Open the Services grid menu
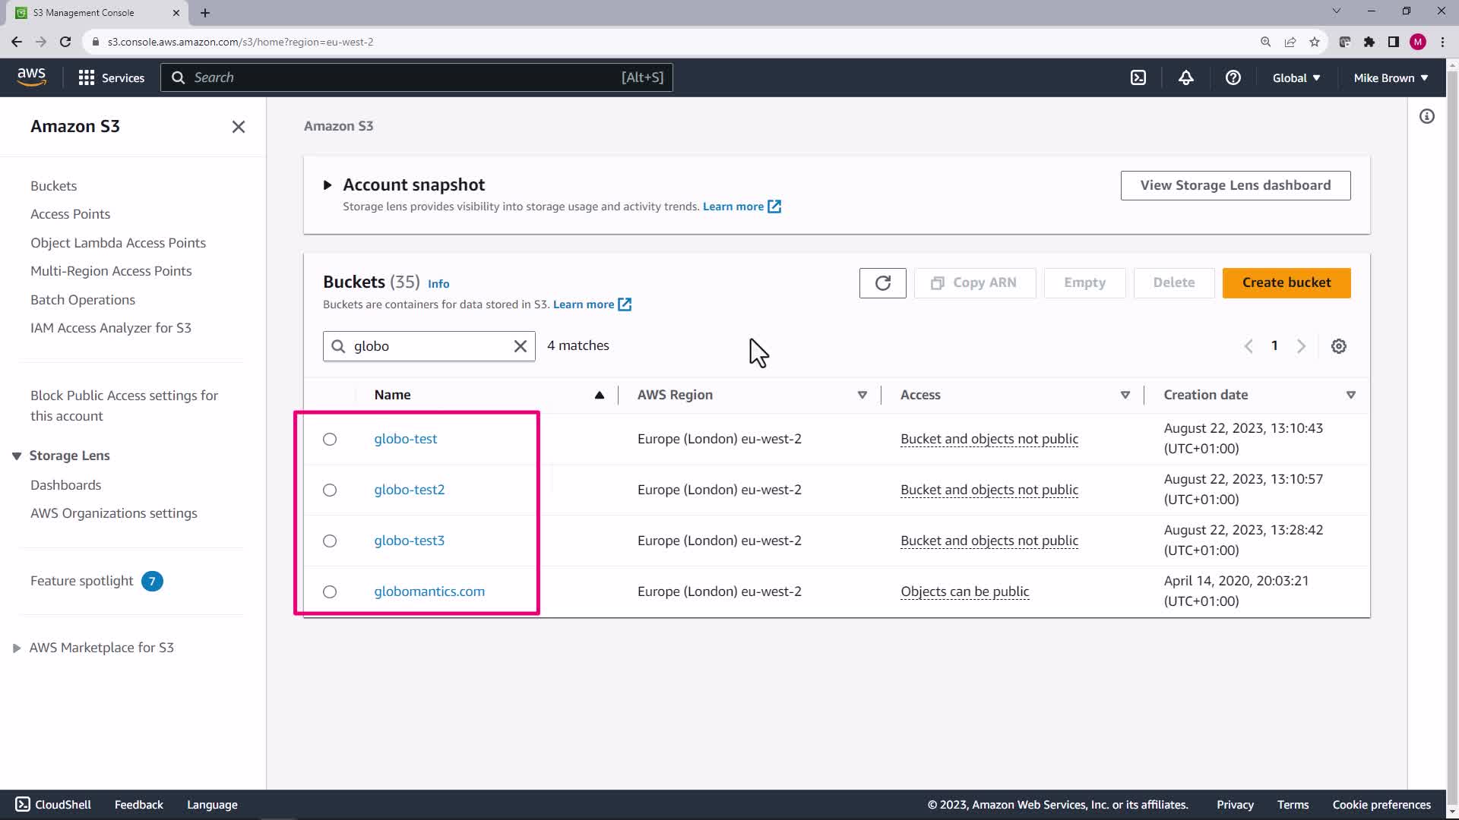Screen dimensions: 1459x820 click(x=111, y=77)
